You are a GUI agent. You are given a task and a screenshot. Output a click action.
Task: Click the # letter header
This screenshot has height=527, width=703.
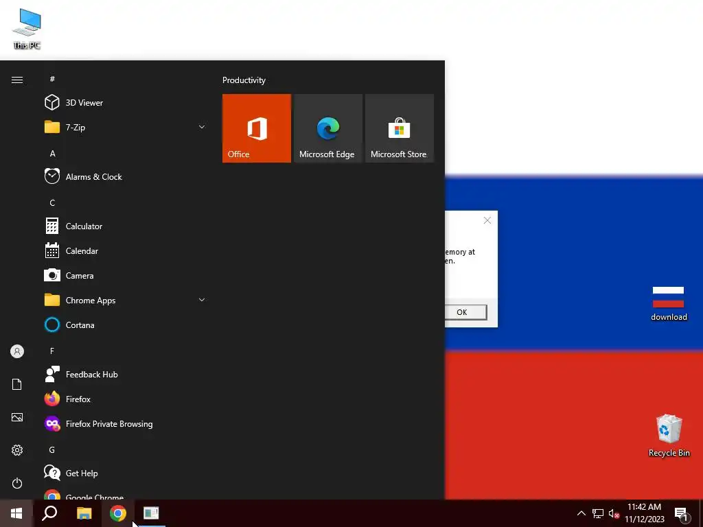pos(52,79)
